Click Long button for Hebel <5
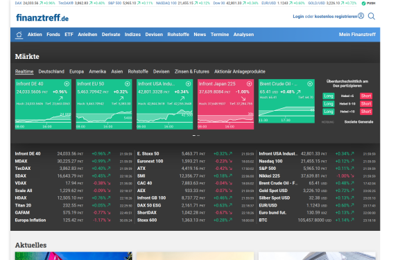Image resolution: width=416 pixels, height=260 pixels. pos(329,96)
